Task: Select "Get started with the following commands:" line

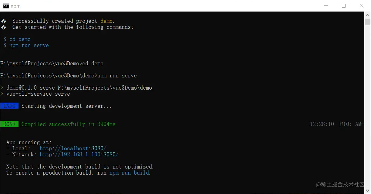Action: tap(73, 27)
